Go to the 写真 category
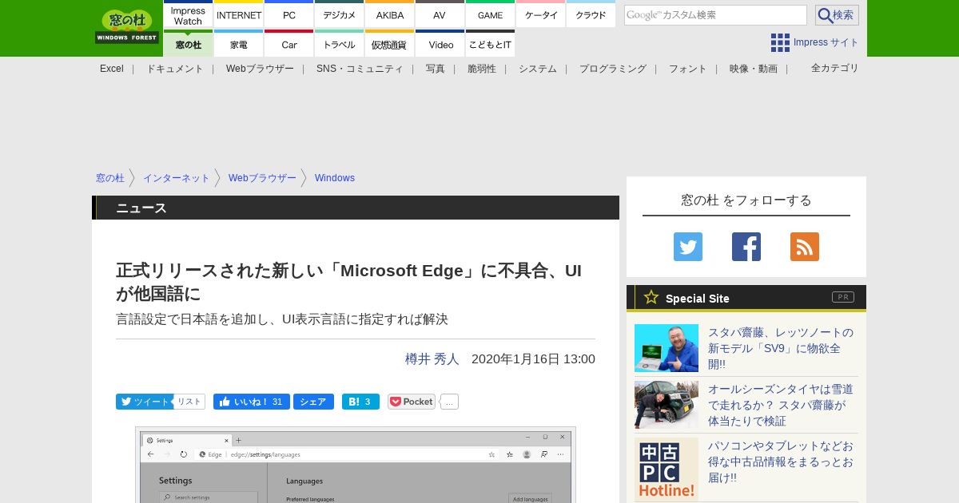Viewport: 959px width, 503px height. click(436, 69)
